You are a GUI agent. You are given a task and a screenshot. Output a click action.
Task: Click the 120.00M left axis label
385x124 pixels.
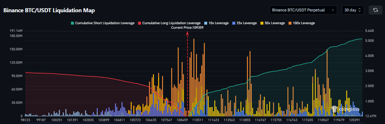(16, 63)
